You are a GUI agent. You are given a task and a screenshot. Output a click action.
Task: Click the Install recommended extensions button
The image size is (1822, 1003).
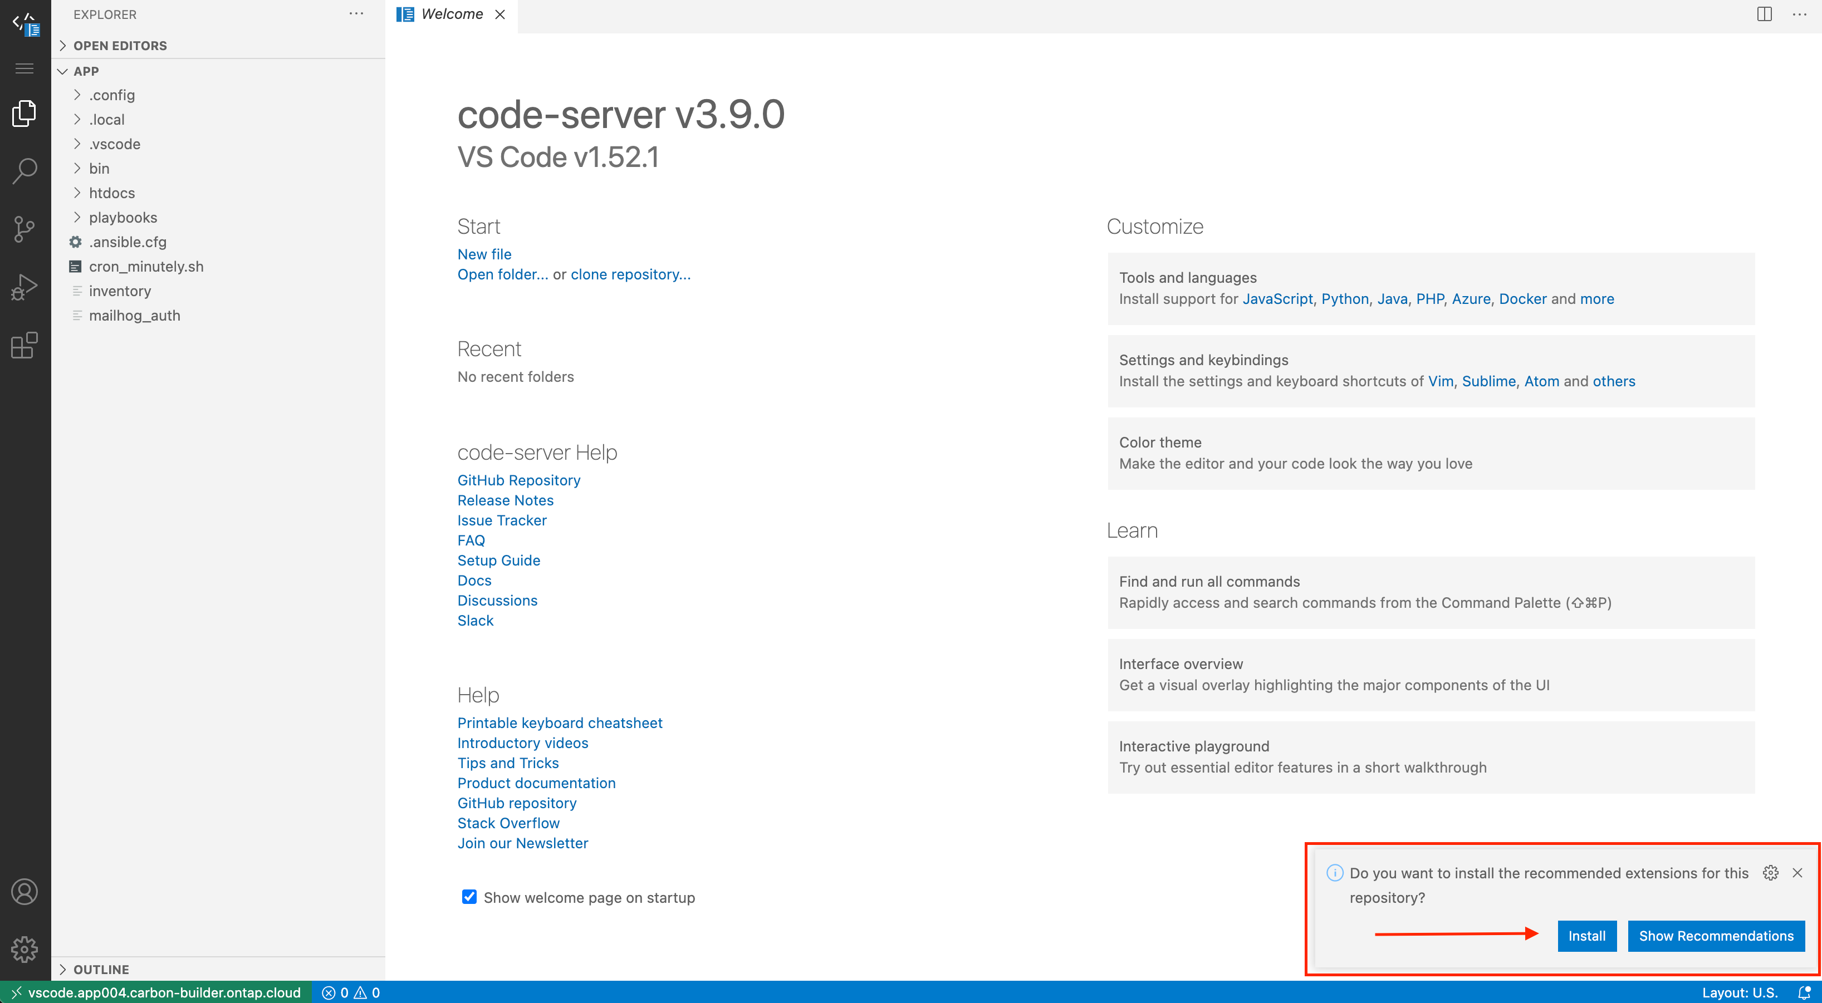click(1586, 936)
